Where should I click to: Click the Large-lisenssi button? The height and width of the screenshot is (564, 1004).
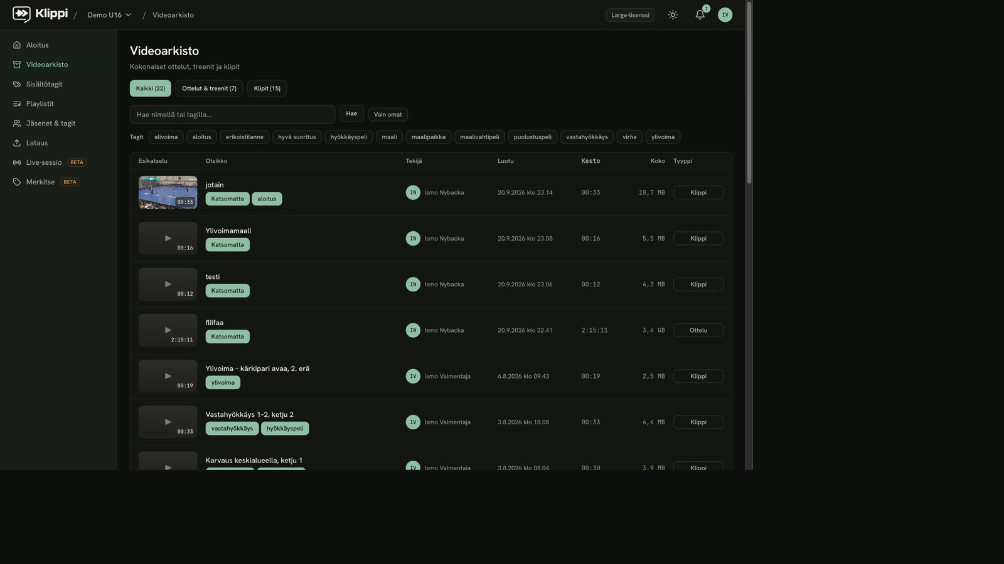[630, 15]
